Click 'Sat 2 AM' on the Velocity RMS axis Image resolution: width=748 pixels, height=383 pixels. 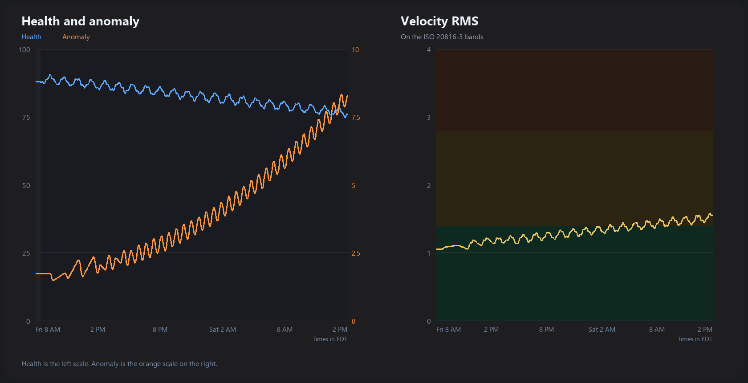point(602,330)
